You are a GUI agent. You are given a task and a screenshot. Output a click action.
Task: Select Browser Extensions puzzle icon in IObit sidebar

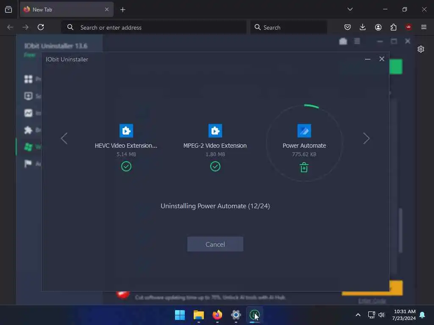pos(28,130)
